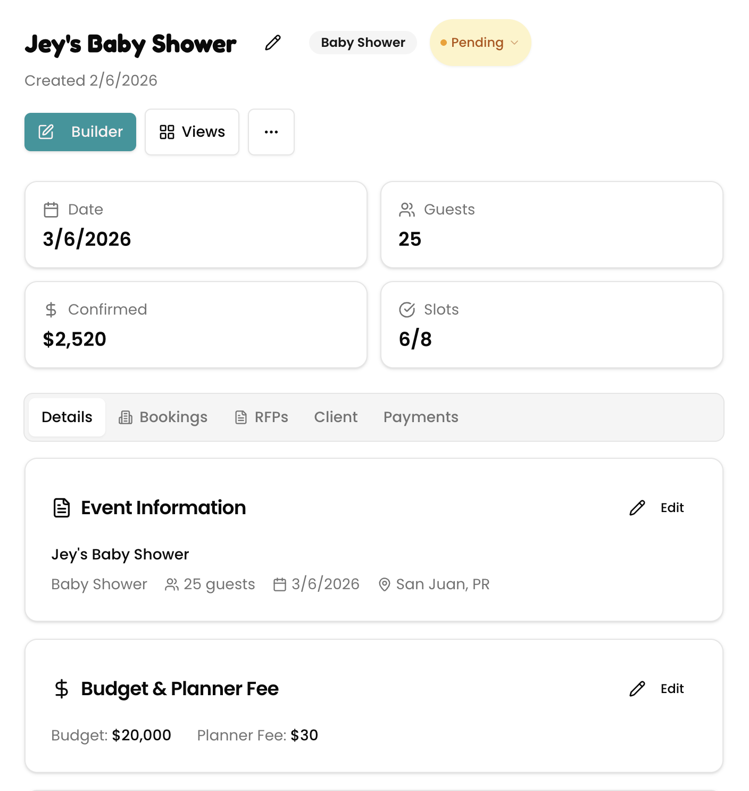Click the pencil icon beside the event title

click(272, 43)
